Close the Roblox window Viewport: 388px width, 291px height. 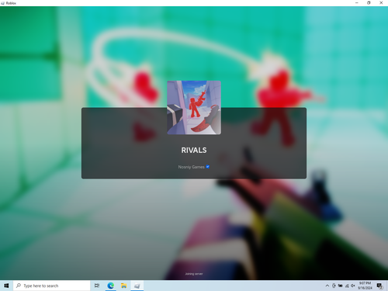click(x=381, y=3)
